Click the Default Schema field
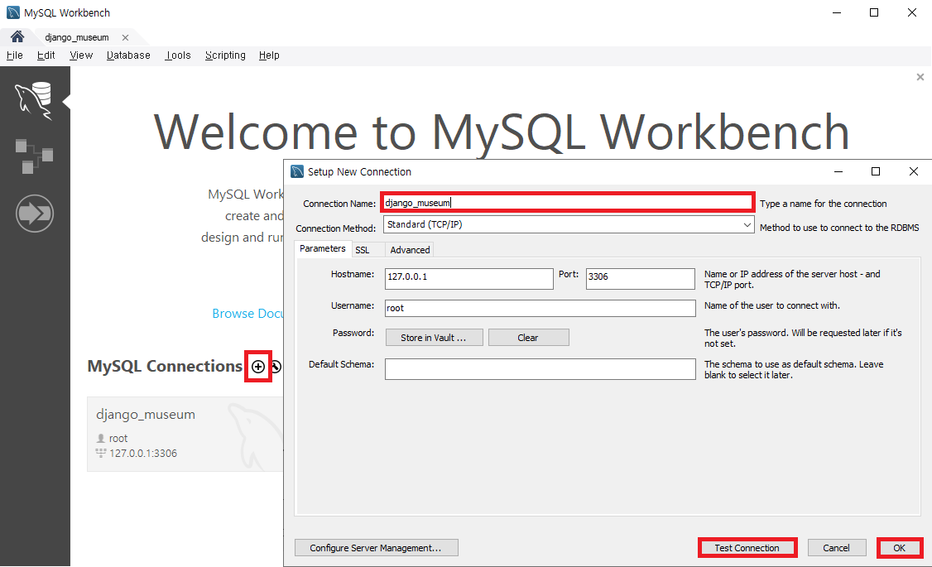This screenshot has width=932, height=567. pyautogui.click(x=540, y=369)
